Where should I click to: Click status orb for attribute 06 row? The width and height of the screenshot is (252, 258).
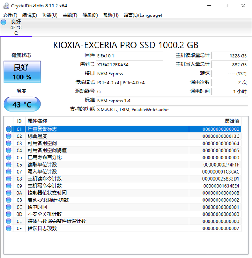pos(9,165)
